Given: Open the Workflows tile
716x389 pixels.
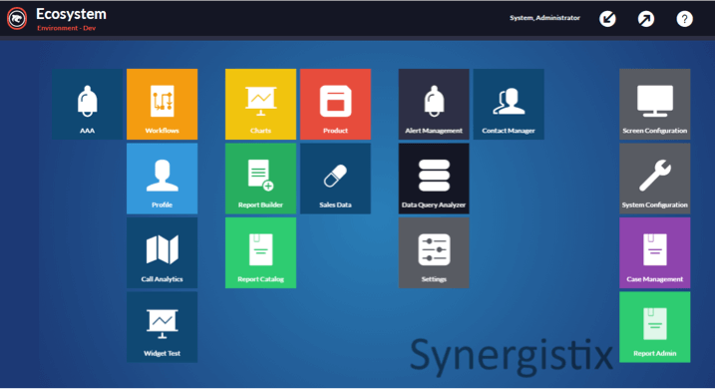Looking at the screenshot, I should point(163,104).
